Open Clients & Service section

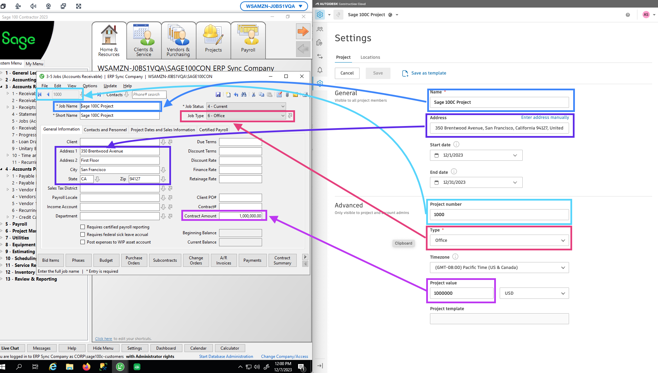click(x=144, y=40)
